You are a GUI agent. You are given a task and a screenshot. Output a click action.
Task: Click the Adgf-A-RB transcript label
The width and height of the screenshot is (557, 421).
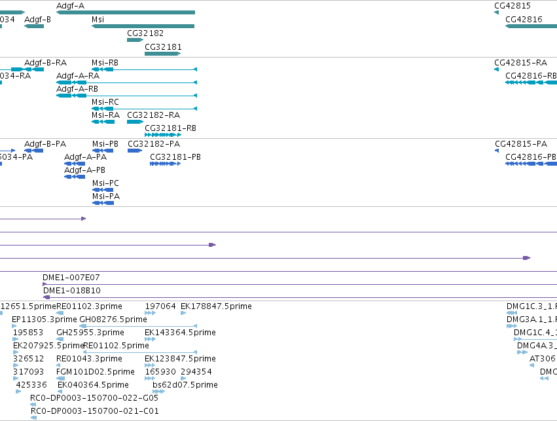click(x=77, y=89)
